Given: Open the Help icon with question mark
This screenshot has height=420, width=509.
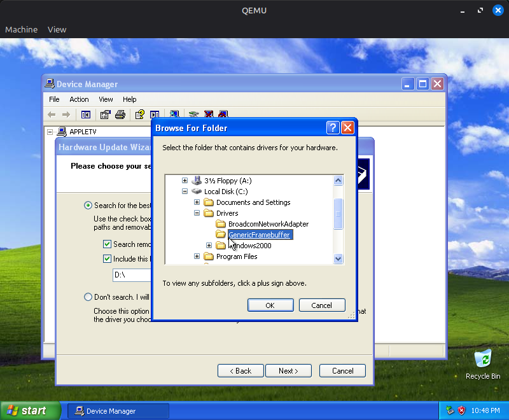Looking at the screenshot, I should pos(139,114).
